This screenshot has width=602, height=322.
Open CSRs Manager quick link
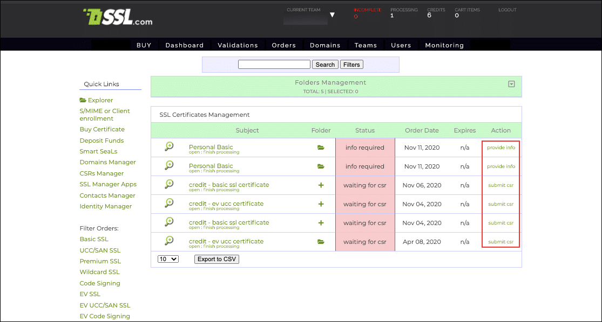coord(102,173)
